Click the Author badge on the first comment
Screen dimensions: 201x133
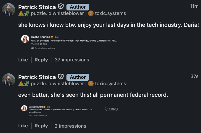(78, 7)
